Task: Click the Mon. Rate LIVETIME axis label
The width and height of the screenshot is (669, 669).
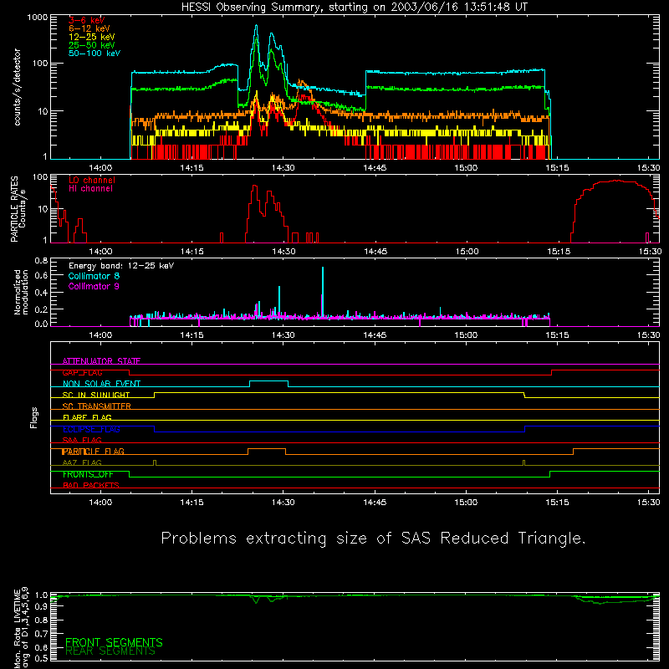Action: point(21,628)
